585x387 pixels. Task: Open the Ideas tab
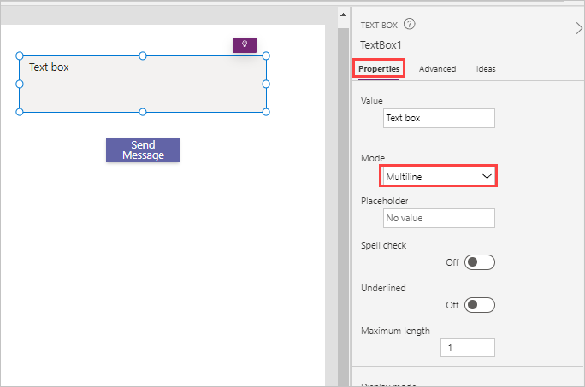[486, 69]
